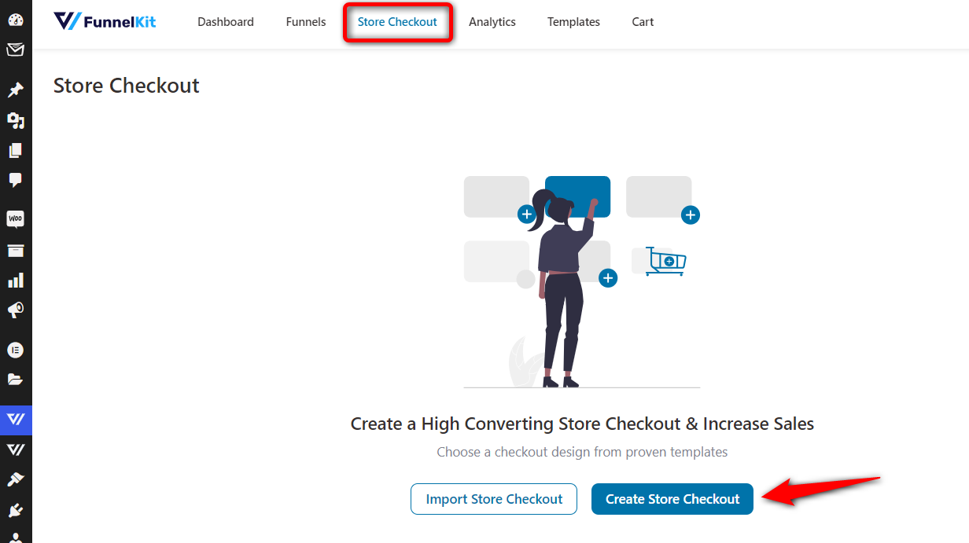This screenshot has width=969, height=543.
Task: Open Analytics tab in top navigation
Action: click(x=492, y=22)
